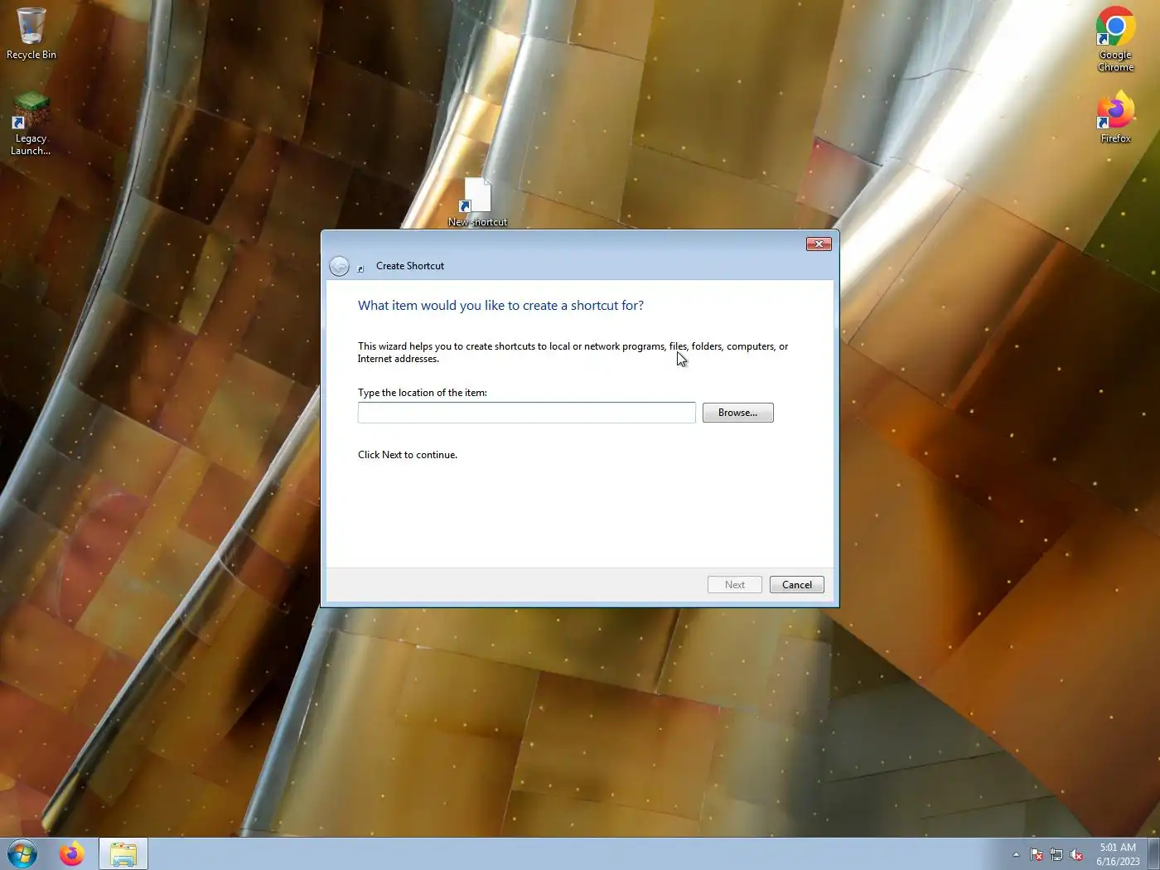Viewport: 1160px width, 870px height.
Task: Click the Browse... button
Action: pos(737,413)
